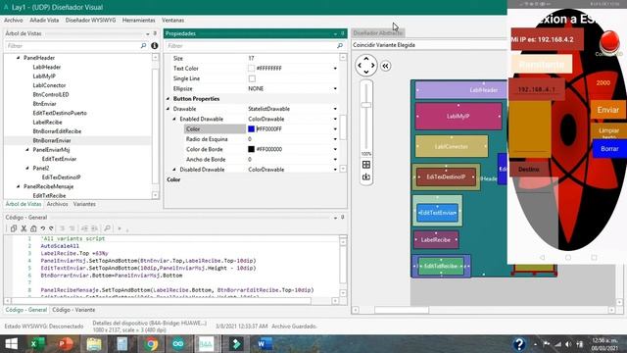Open the Ellipsize dropdown
This screenshot has width=627, height=353.
[335, 88]
